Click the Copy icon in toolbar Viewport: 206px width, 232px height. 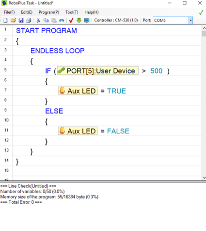coord(46,20)
